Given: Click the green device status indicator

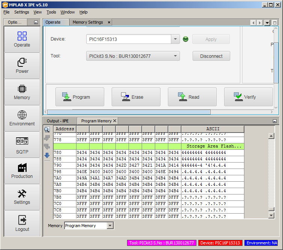Looking at the screenshot, I should (186, 39).
